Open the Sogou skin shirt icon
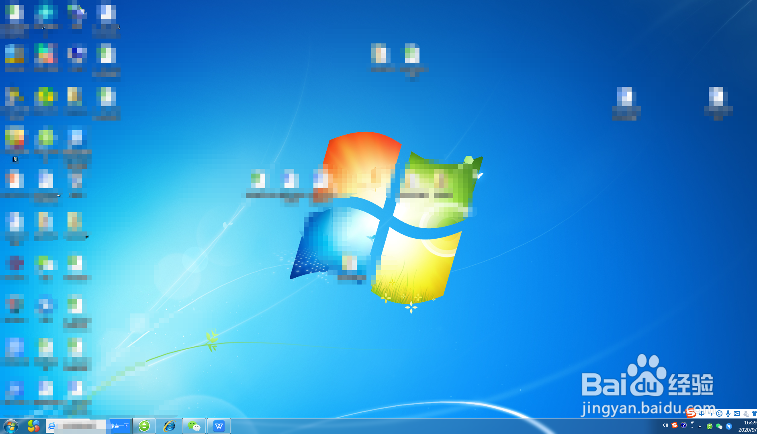The width and height of the screenshot is (757, 434). pyautogui.click(x=754, y=414)
